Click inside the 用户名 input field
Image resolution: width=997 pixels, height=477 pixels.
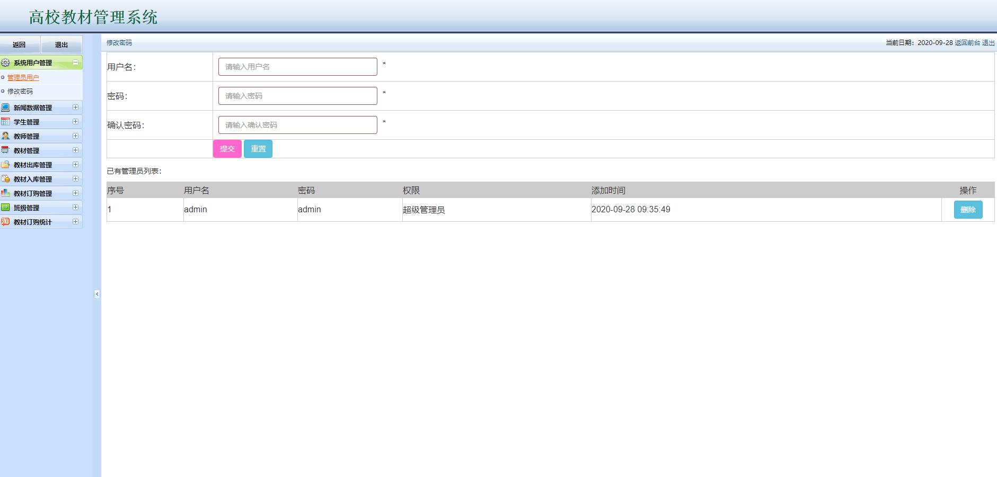click(x=297, y=66)
